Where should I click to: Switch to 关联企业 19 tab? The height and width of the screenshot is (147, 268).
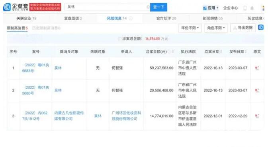[x=27, y=18]
